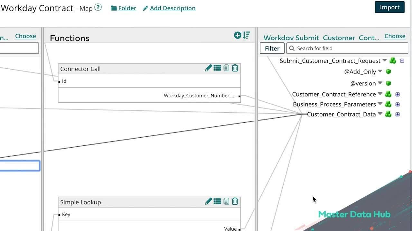412x231 pixels.
Task: Click the Workday Submit Customer Cont... profile title
Action: click(x=321, y=38)
